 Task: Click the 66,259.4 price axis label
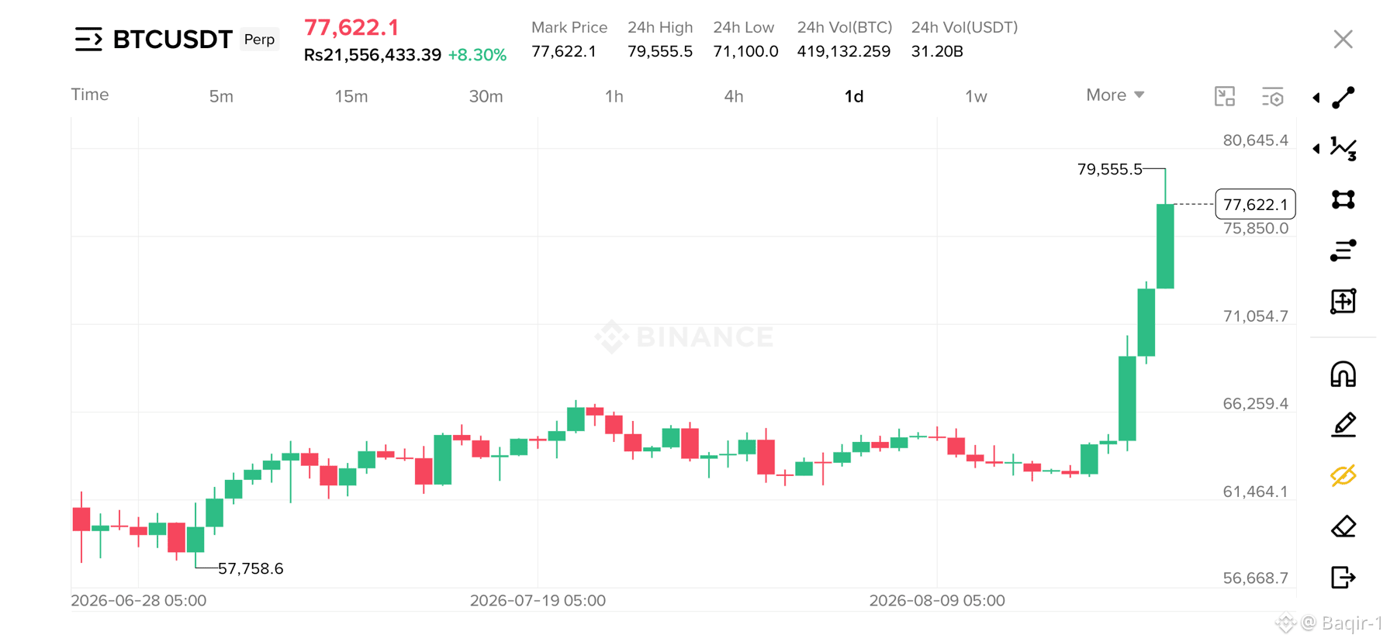click(x=1255, y=403)
